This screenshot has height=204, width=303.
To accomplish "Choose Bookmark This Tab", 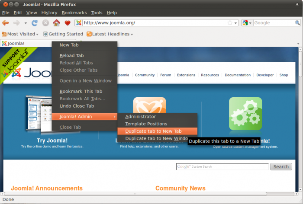I will (84, 92).
